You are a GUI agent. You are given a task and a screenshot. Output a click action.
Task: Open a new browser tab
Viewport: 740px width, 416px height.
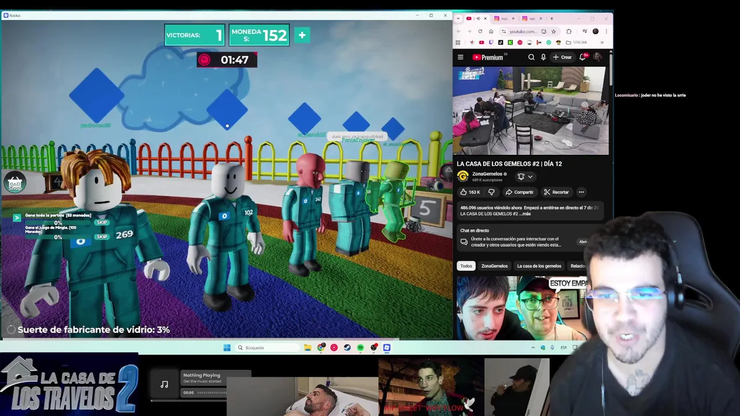[552, 18]
